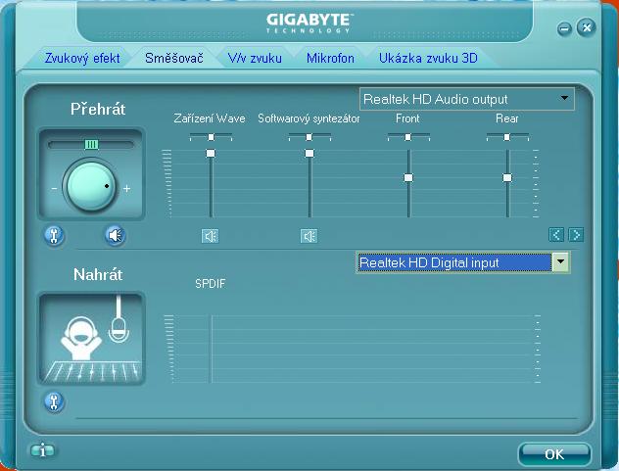Click the Front channel label
The height and width of the screenshot is (471, 619).
click(x=407, y=118)
